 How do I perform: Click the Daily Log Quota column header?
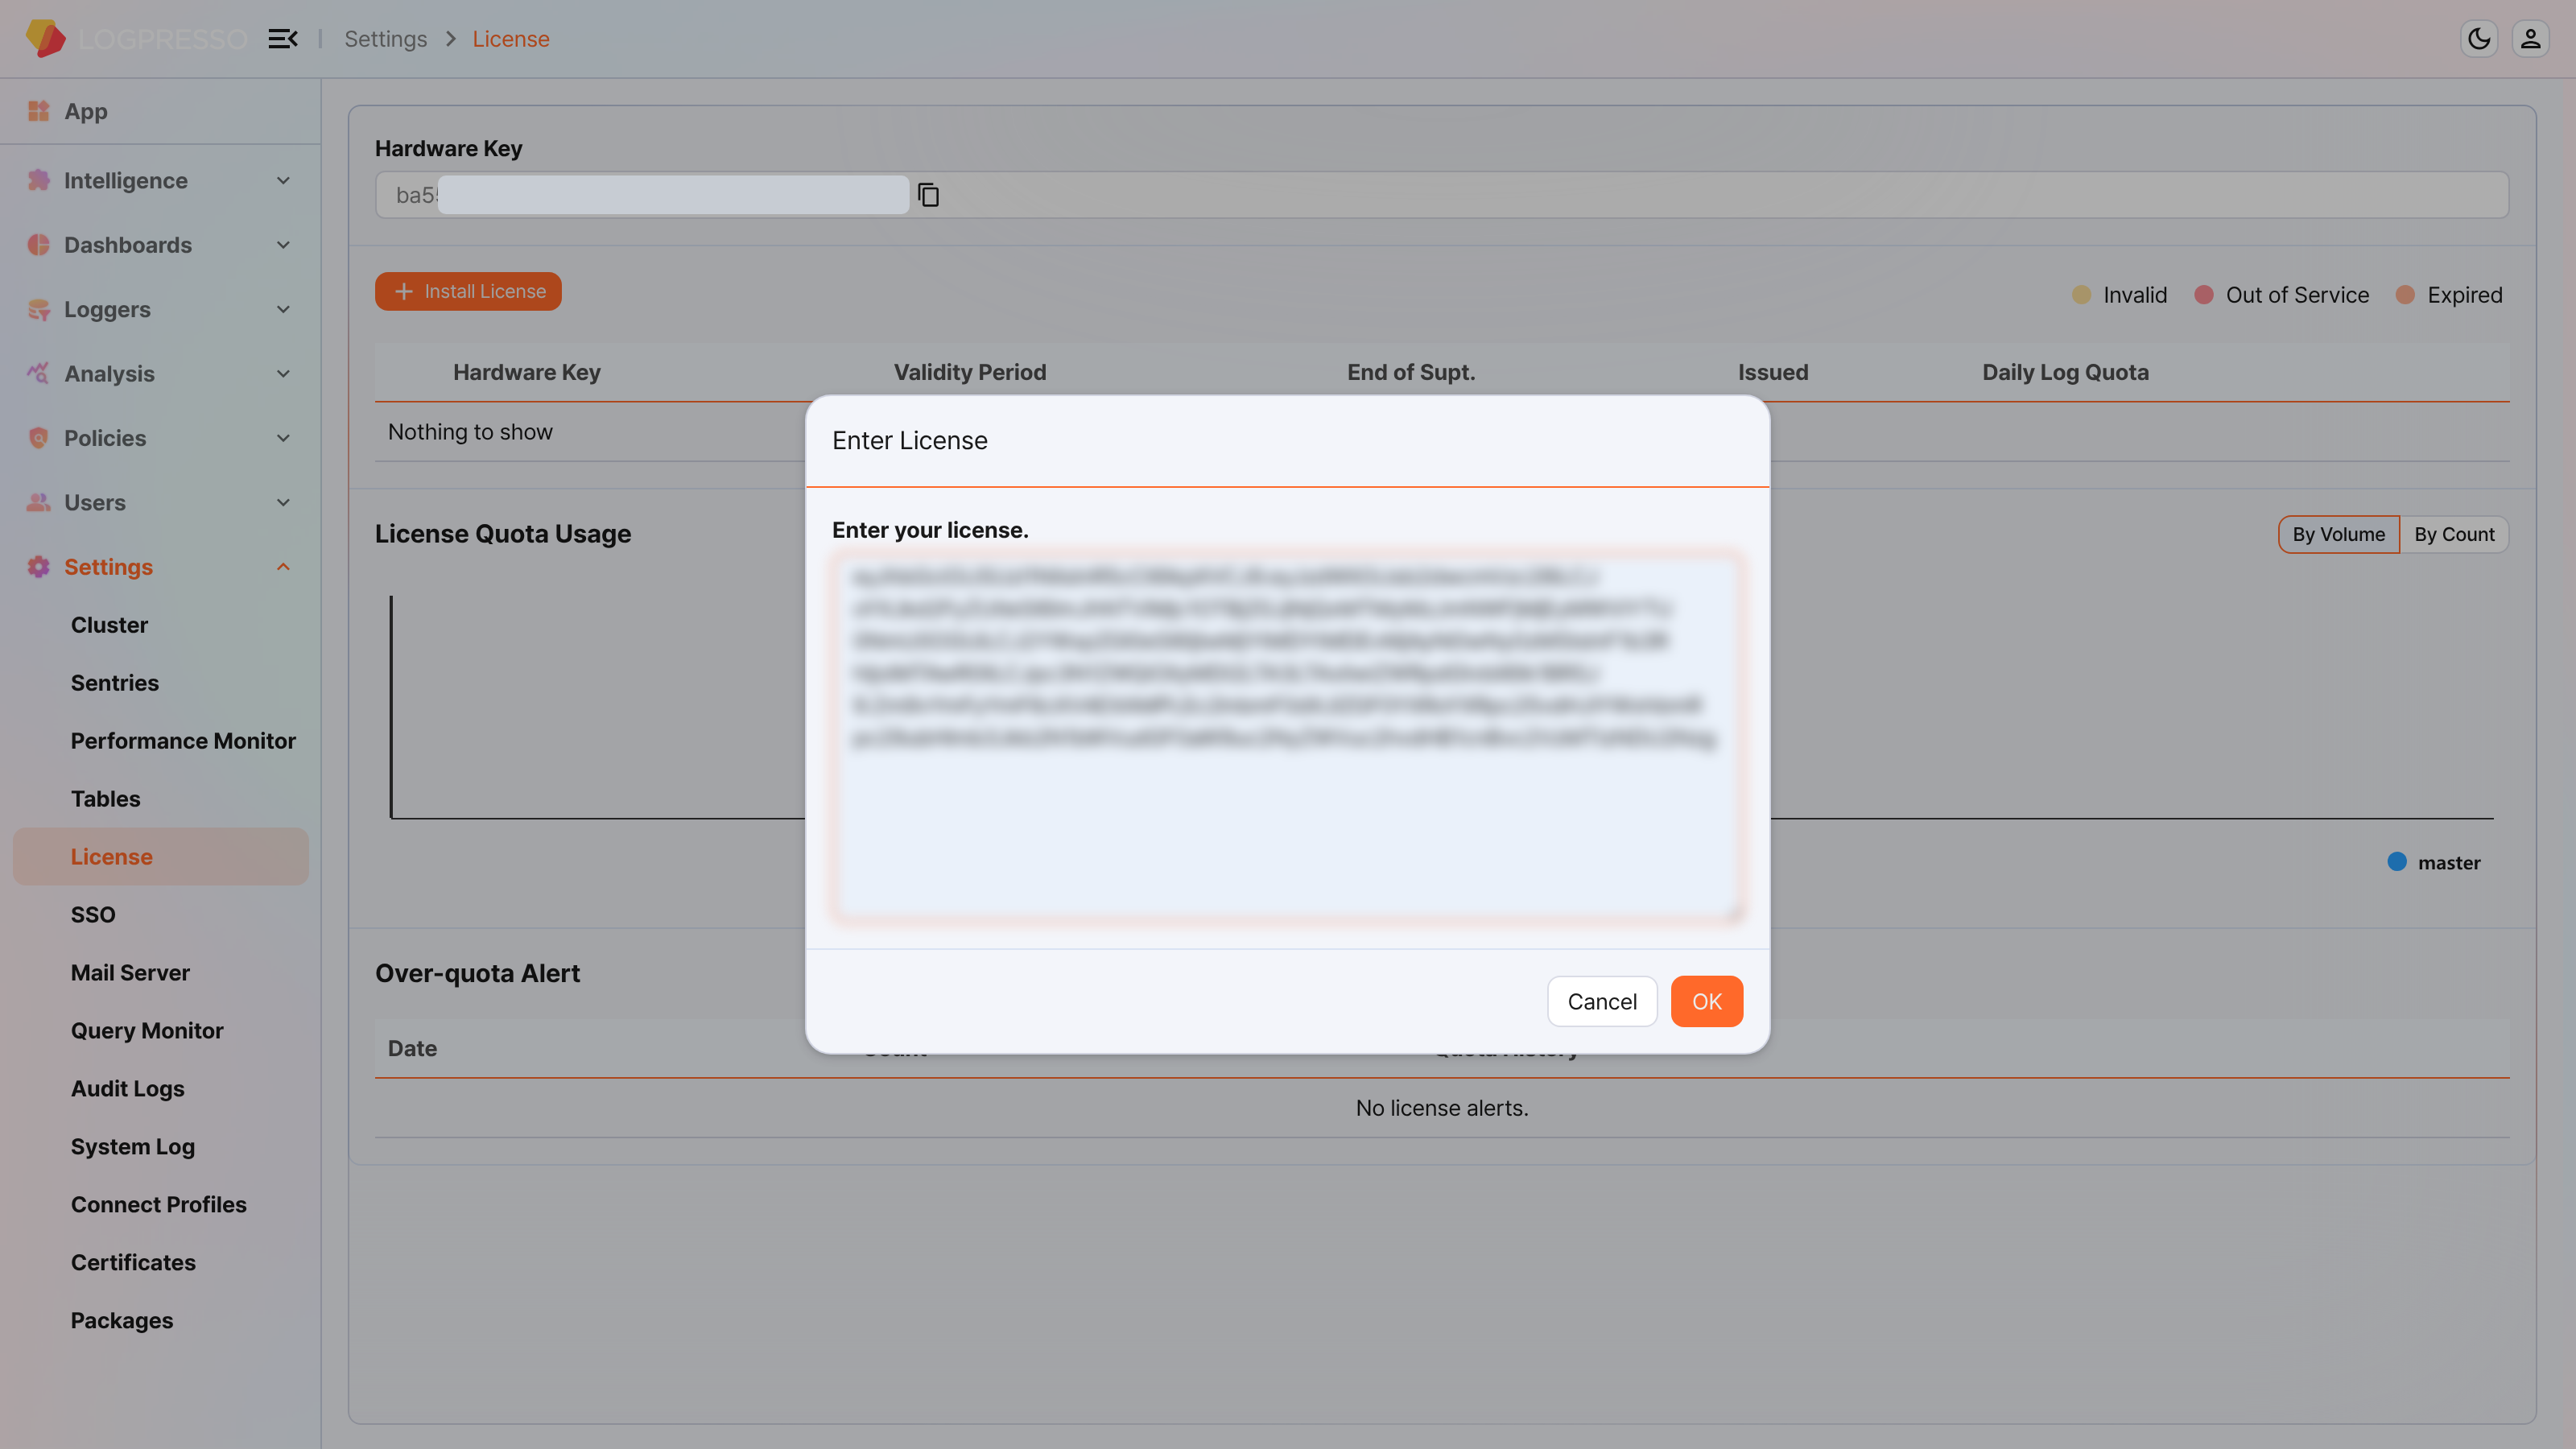tap(2065, 372)
